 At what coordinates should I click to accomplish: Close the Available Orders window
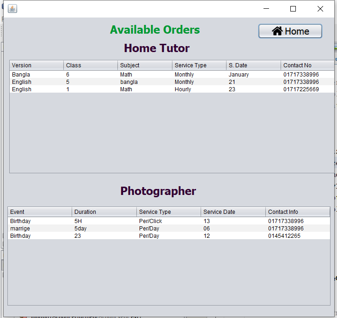point(320,9)
